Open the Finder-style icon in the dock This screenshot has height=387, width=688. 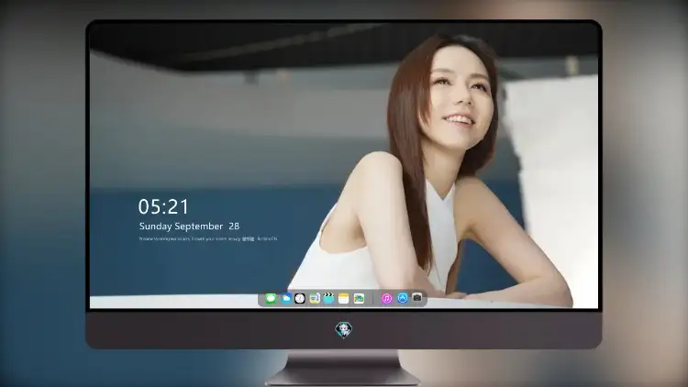(314, 299)
